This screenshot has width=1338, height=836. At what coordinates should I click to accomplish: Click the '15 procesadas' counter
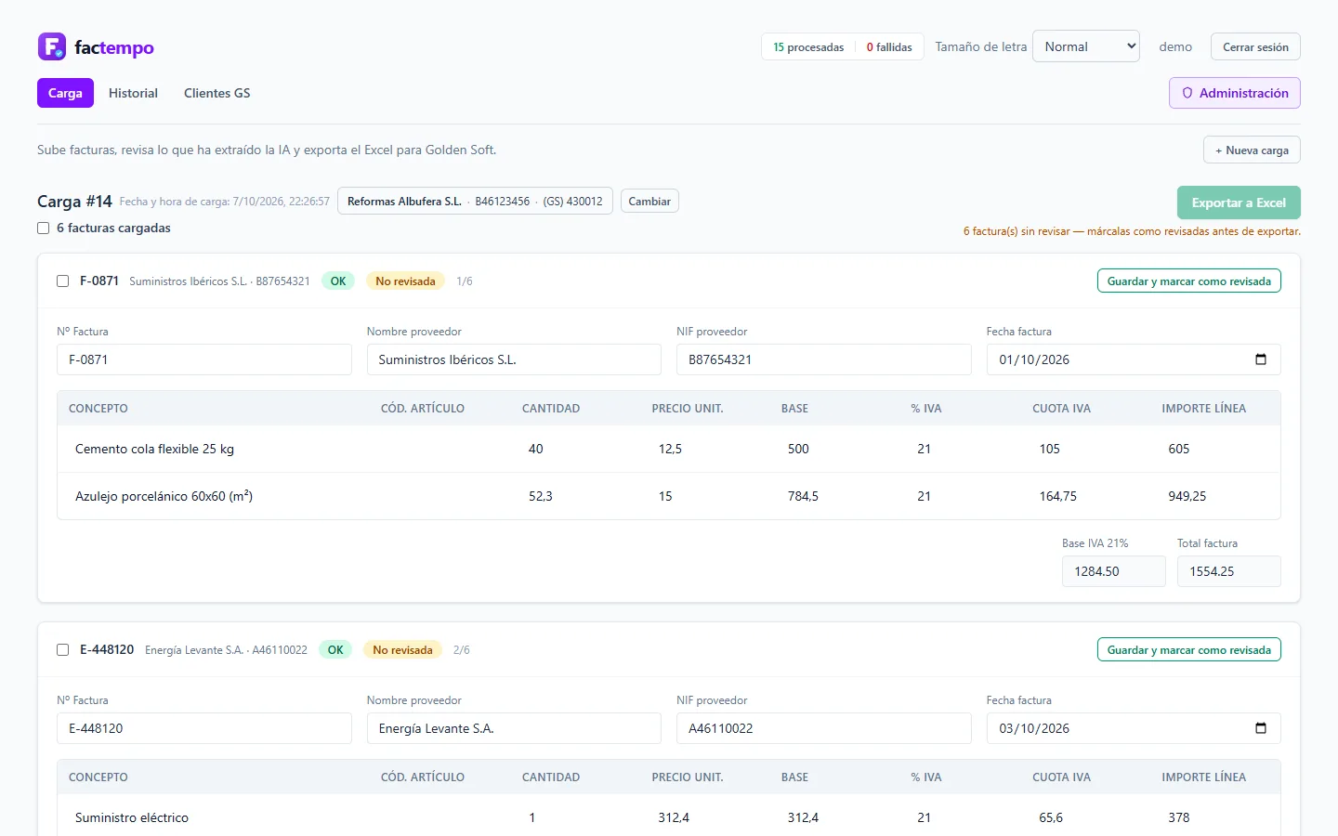click(808, 47)
